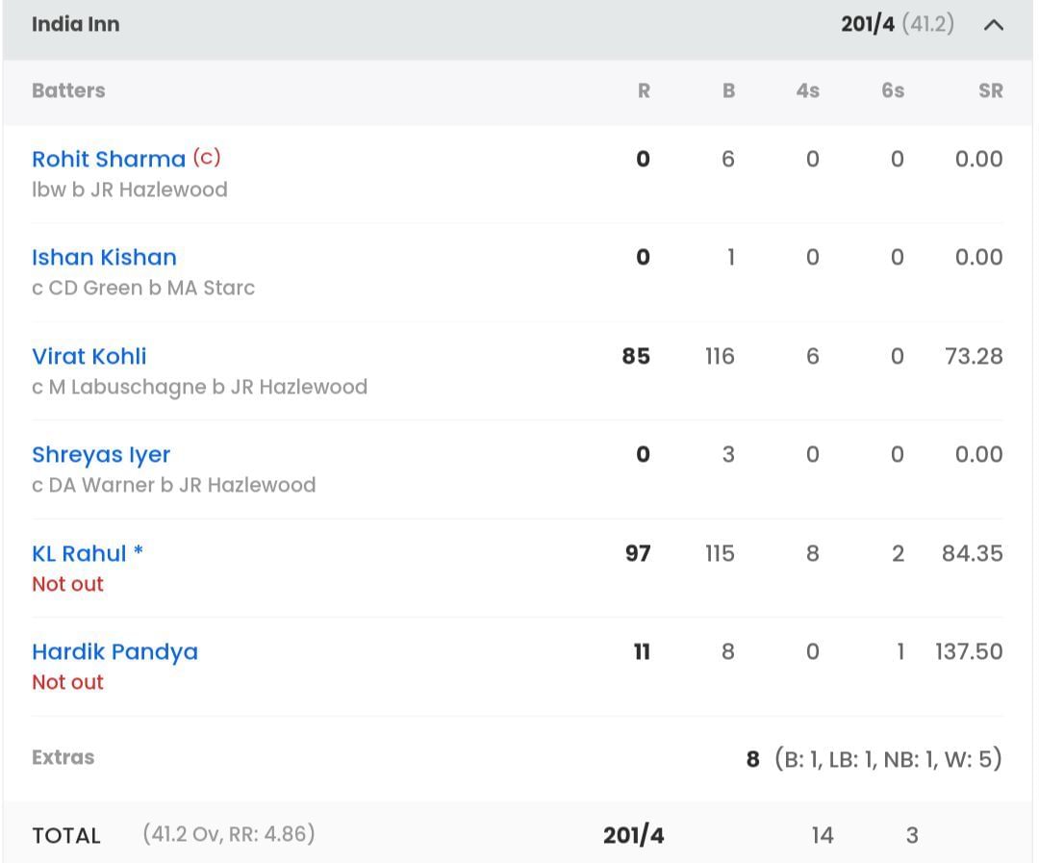The image size is (1039, 863).
Task: Select the Extras breakdown row
Action: (x=63, y=757)
